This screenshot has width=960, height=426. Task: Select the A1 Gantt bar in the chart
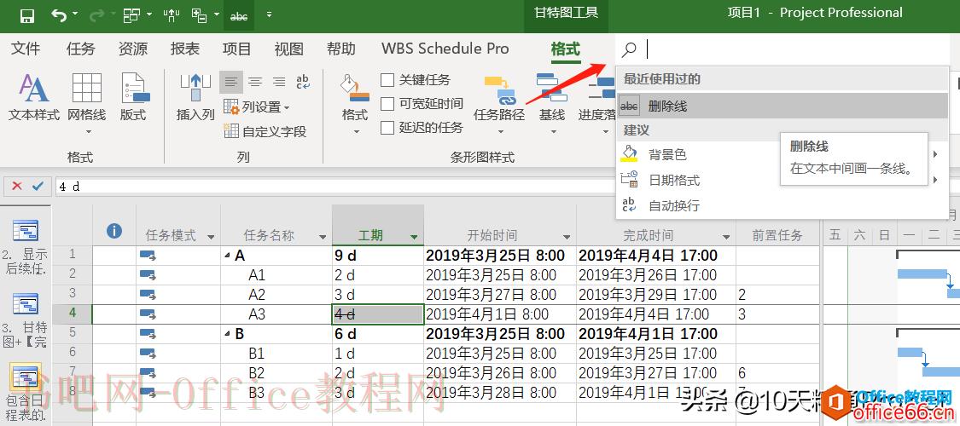pos(922,273)
